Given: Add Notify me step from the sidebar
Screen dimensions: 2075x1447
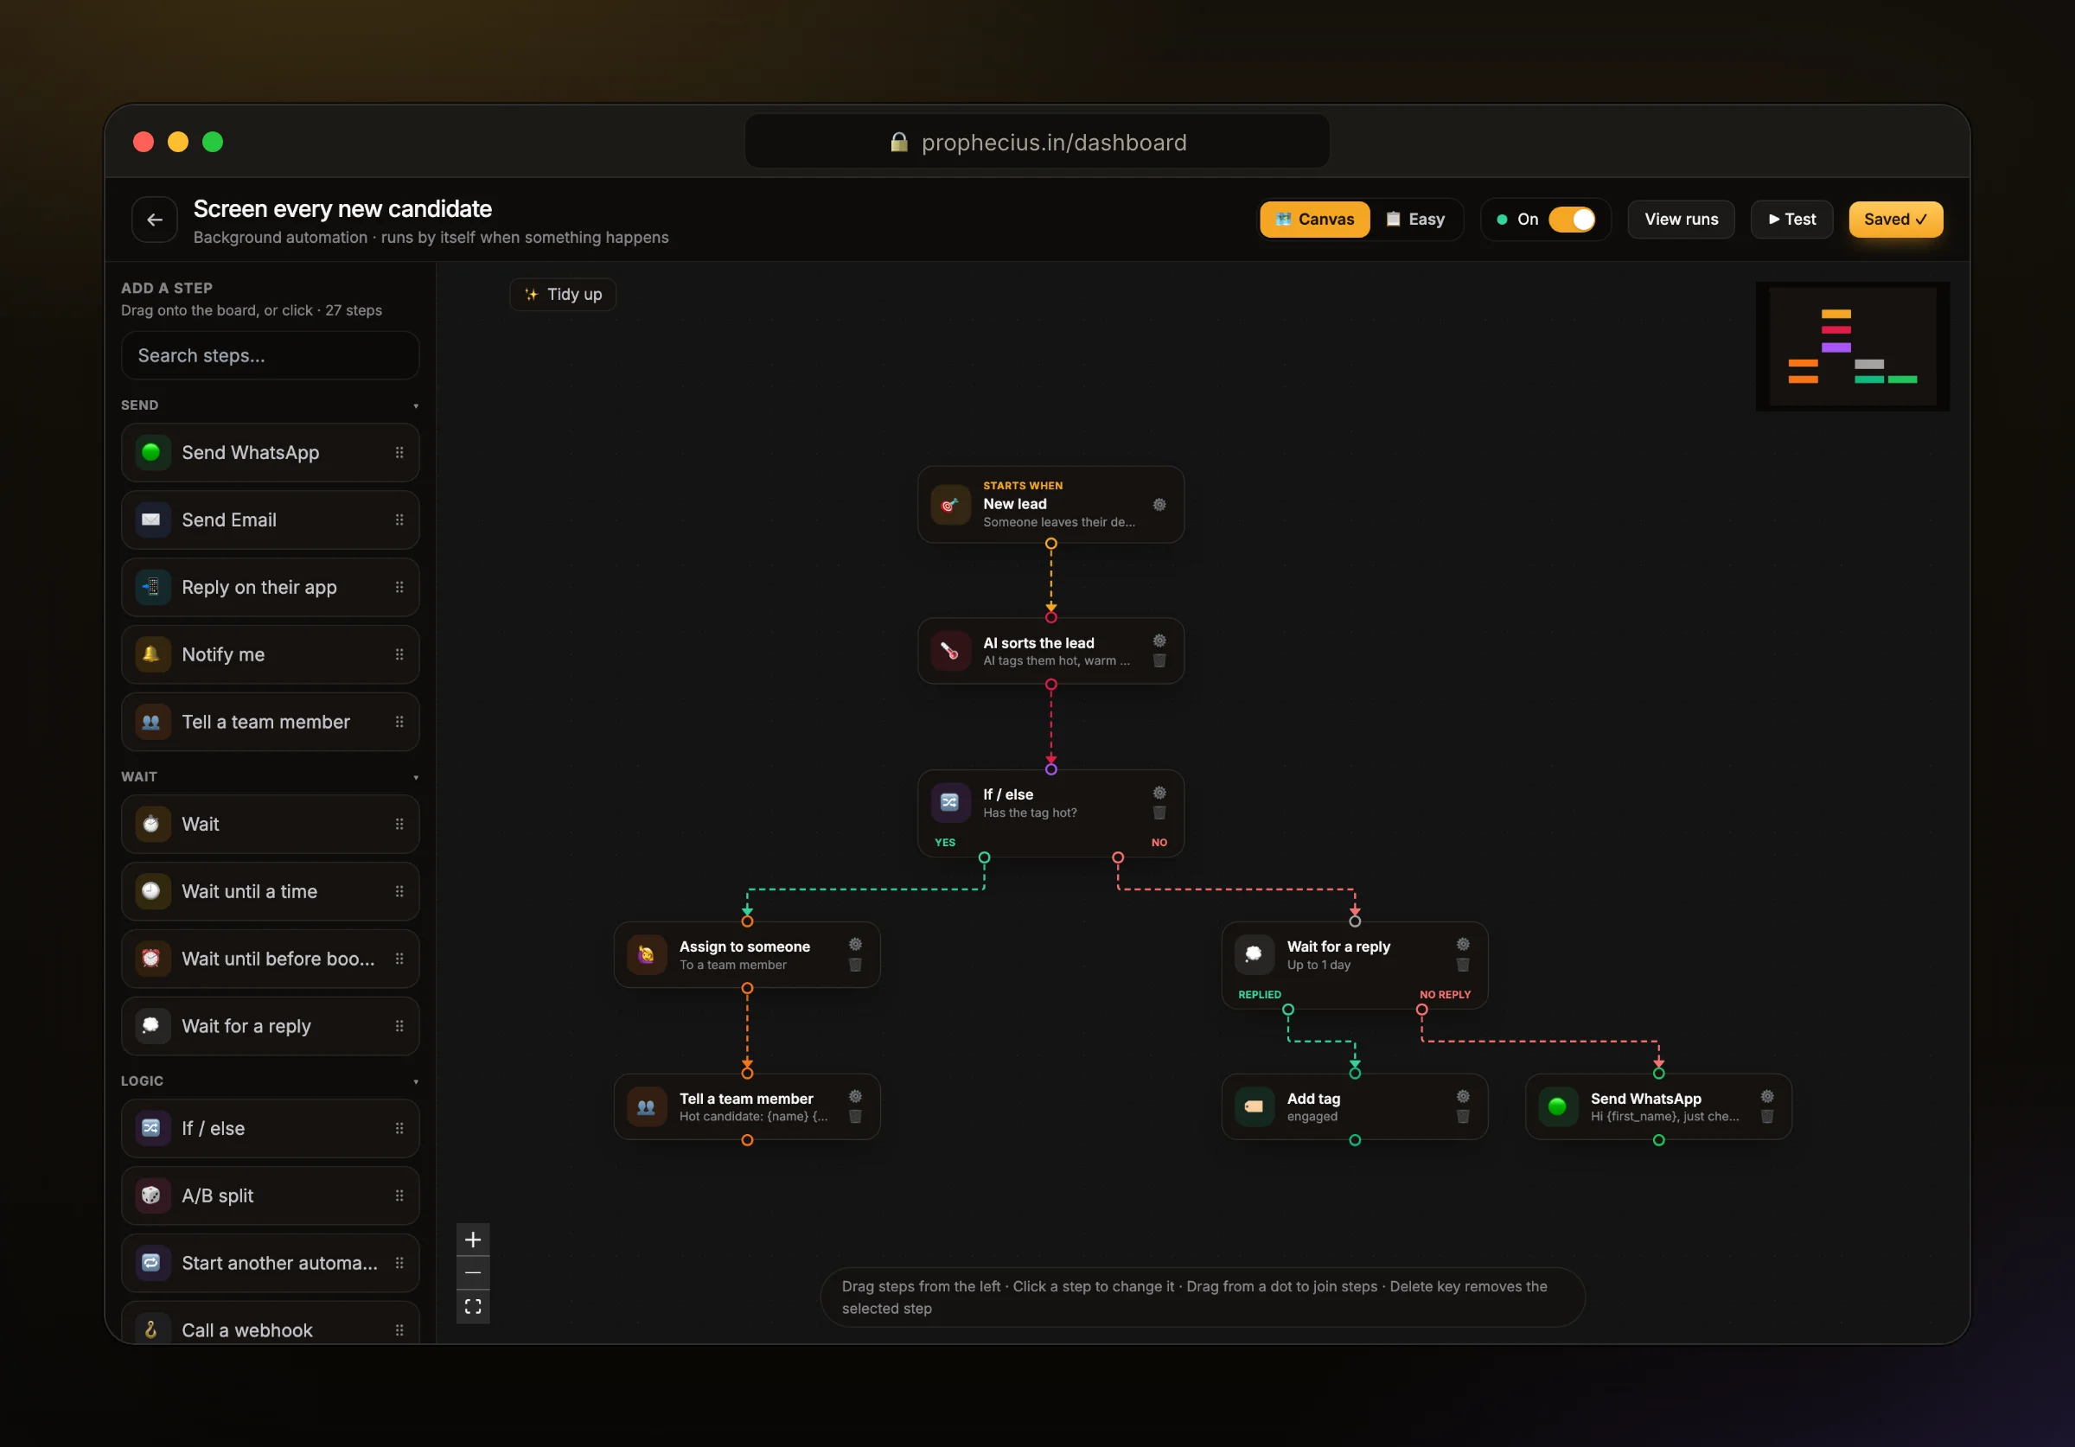Looking at the screenshot, I should [271, 654].
